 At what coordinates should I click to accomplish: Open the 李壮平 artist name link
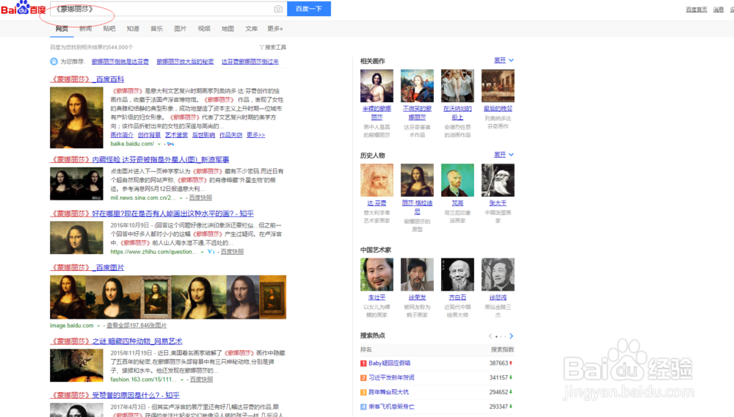[x=377, y=297]
